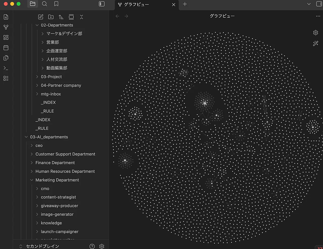The image size is (323, 249).
Task: Open the search magnifier in top bar
Action: click(44, 4)
